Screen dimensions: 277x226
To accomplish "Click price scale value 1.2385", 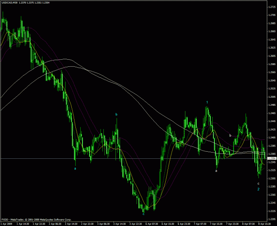I will tap(271, 146).
